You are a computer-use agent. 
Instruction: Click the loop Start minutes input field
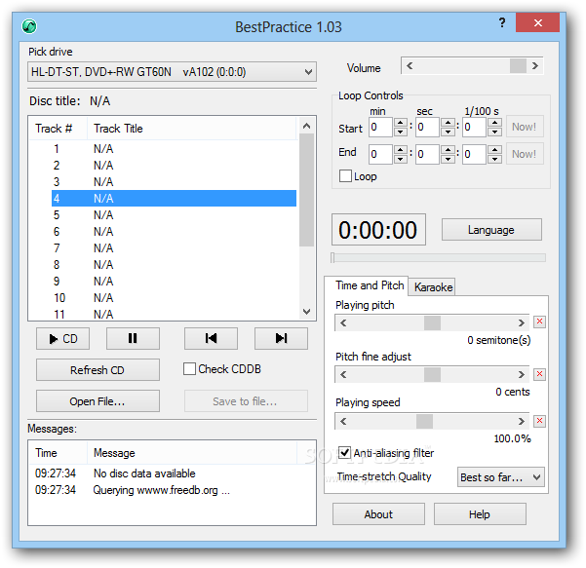pyautogui.click(x=380, y=127)
